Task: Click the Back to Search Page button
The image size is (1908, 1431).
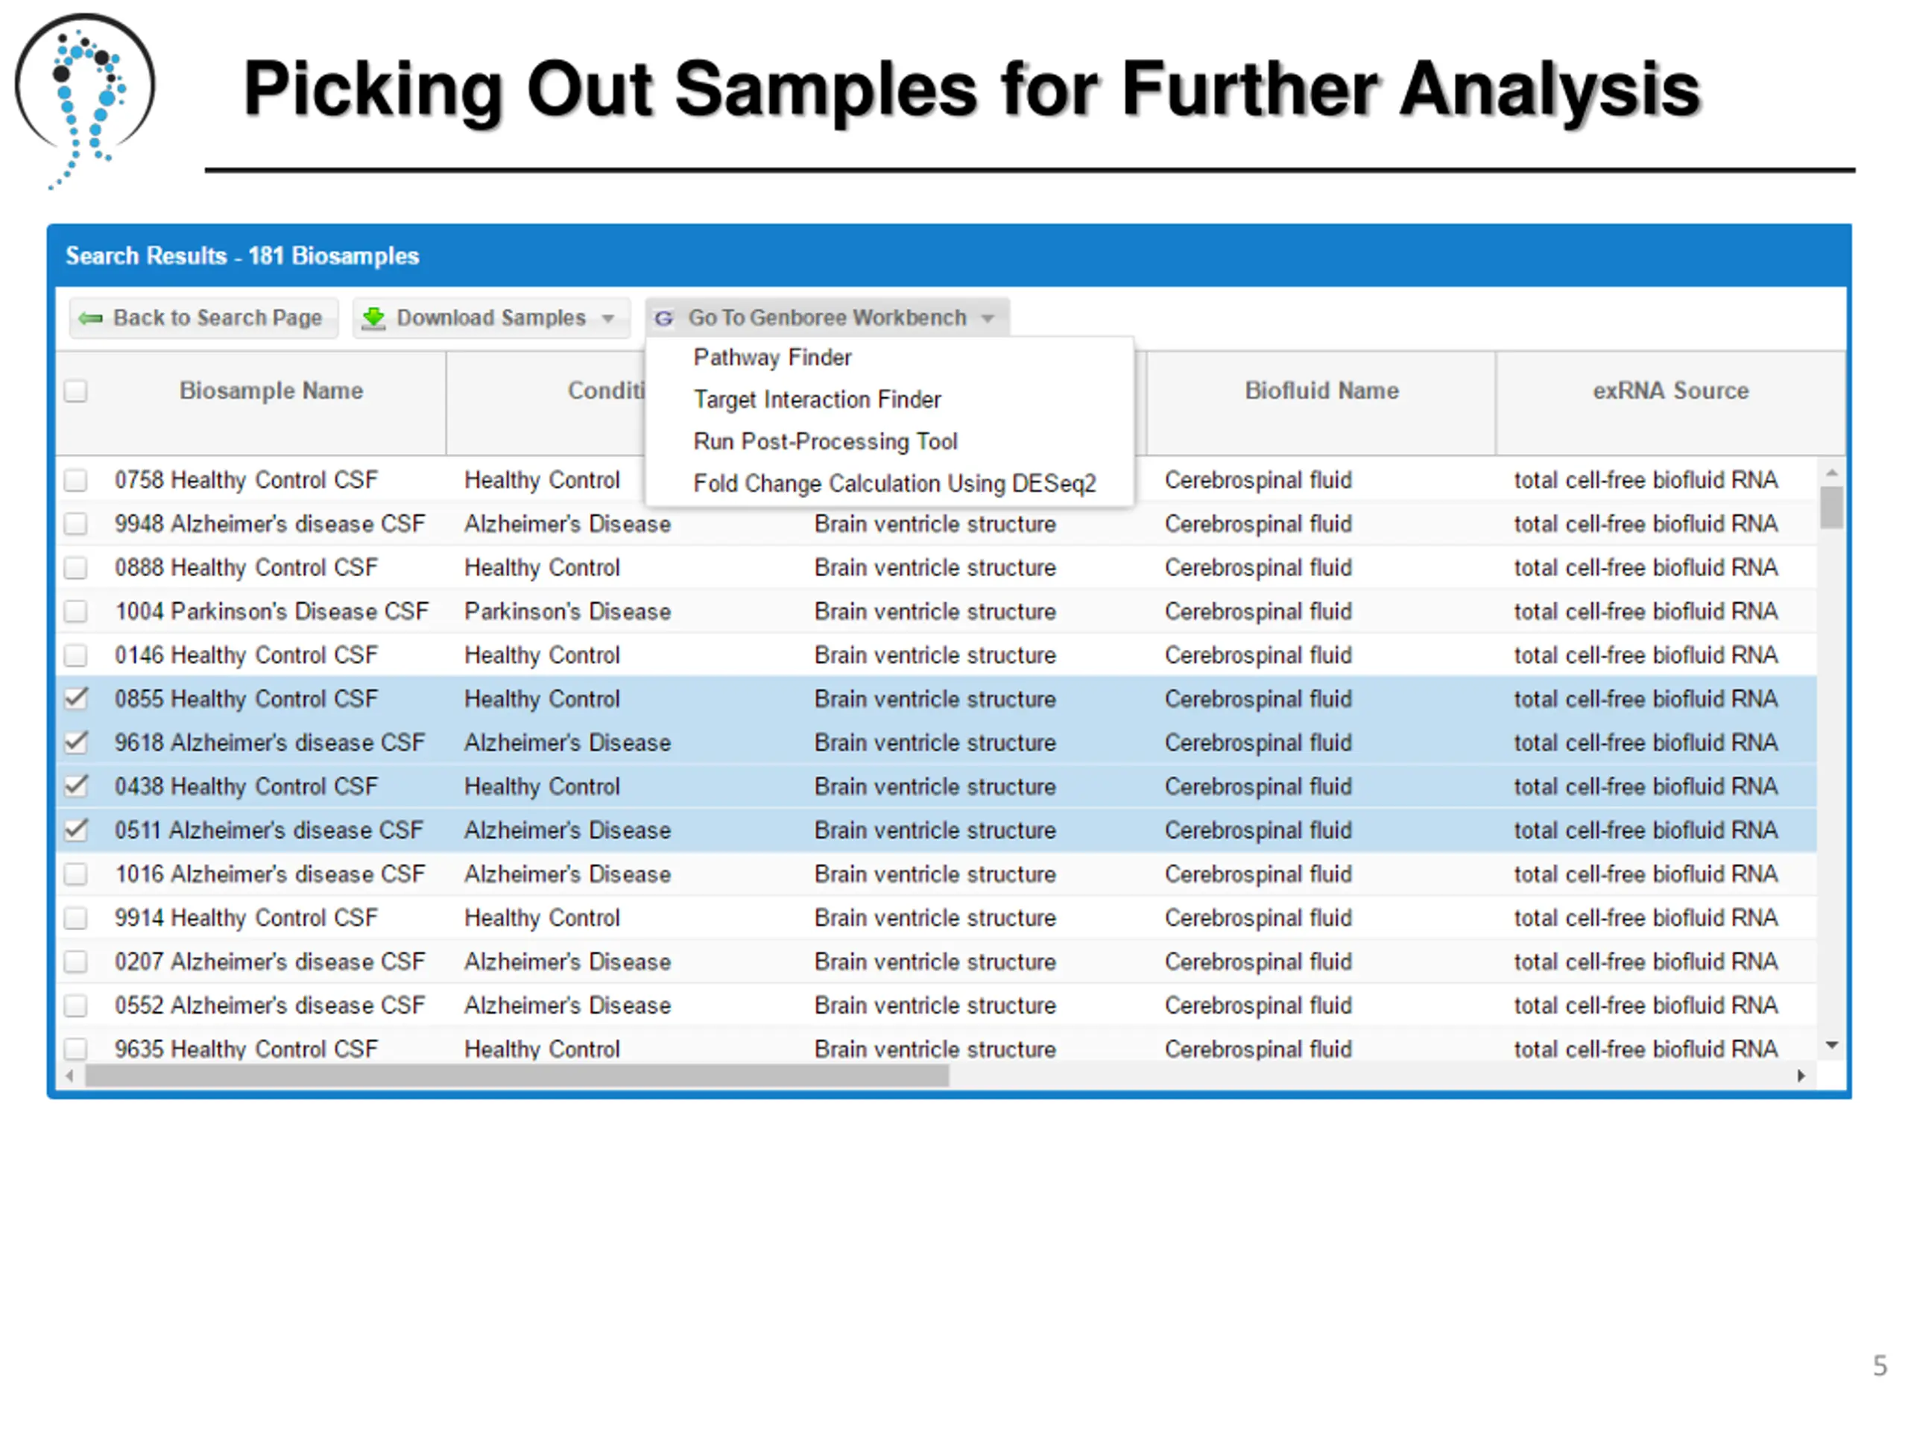Action: click(203, 318)
